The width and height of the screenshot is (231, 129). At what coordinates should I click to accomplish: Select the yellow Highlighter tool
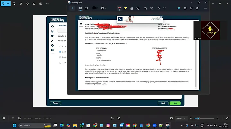click(126, 8)
